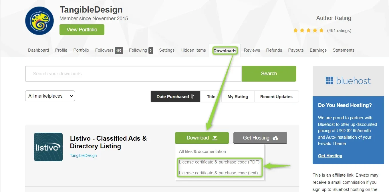The width and height of the screenshot is (389, 192).
Task: Click the green Search button
Action: [x=269, y=74]
